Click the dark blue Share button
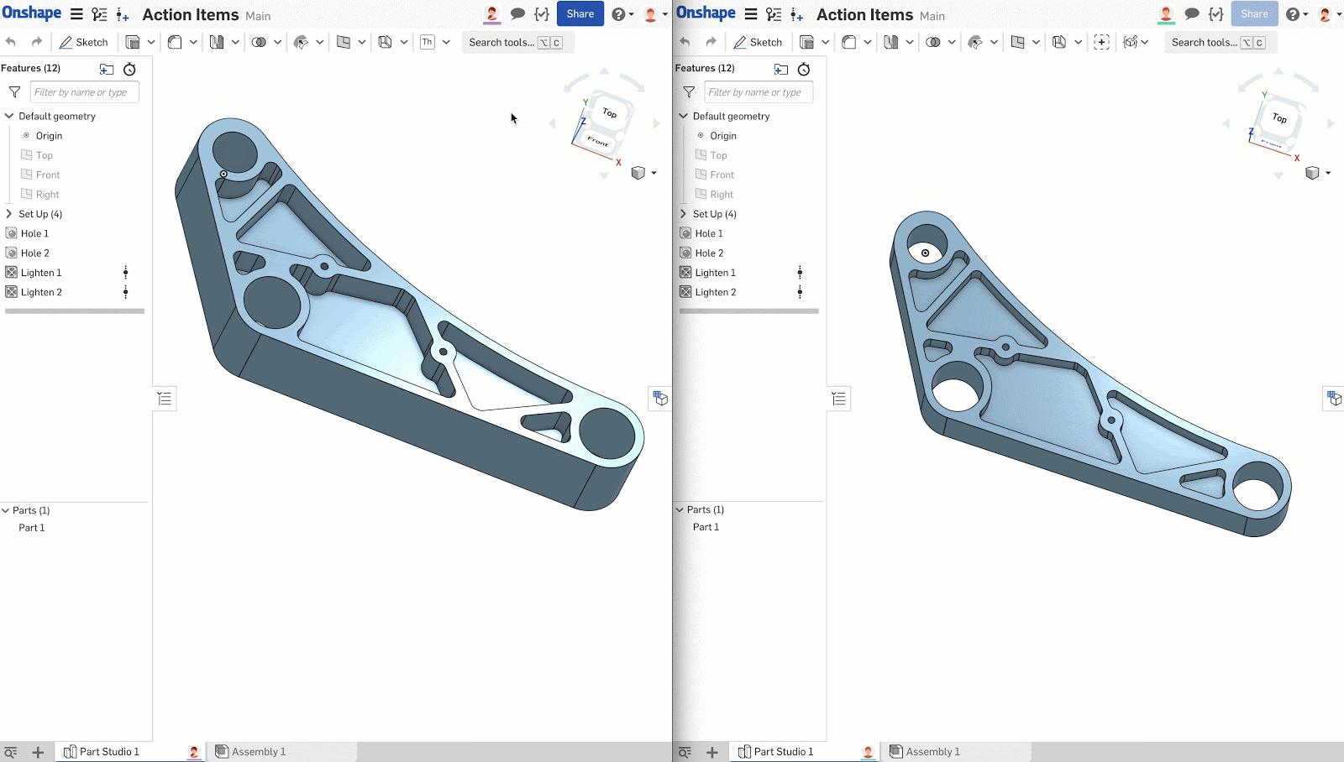This screenshot has width=1344, height=762. pos(580,14)
